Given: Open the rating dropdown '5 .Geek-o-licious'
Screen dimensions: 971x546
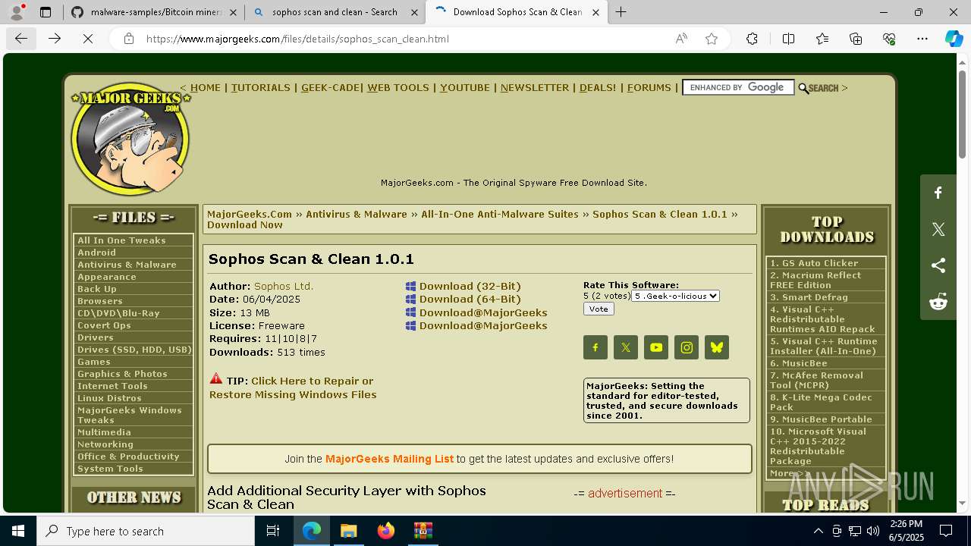Looking at the screenshot, I should (x=675, y=296).
